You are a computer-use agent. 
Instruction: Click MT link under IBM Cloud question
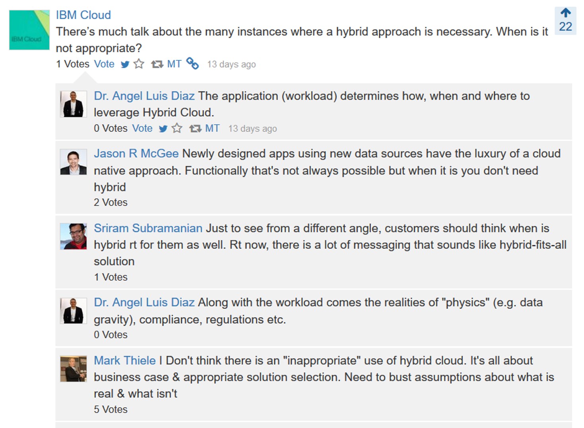174,64
